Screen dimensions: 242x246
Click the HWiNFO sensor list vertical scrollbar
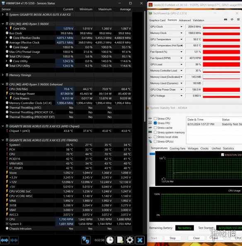coord(145,66)
